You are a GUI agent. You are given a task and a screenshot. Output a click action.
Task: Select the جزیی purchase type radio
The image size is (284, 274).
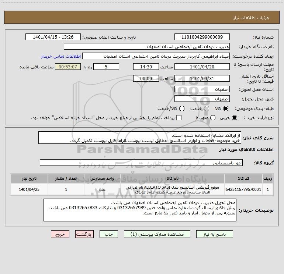point(234,118)
